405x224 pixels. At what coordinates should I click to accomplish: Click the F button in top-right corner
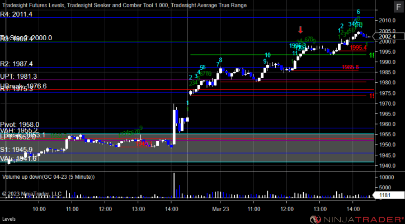tap(398, 7)
